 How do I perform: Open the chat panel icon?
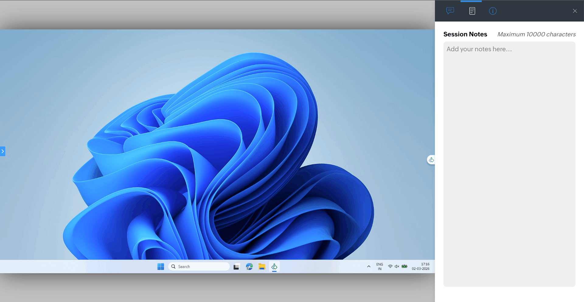point(450,11)
